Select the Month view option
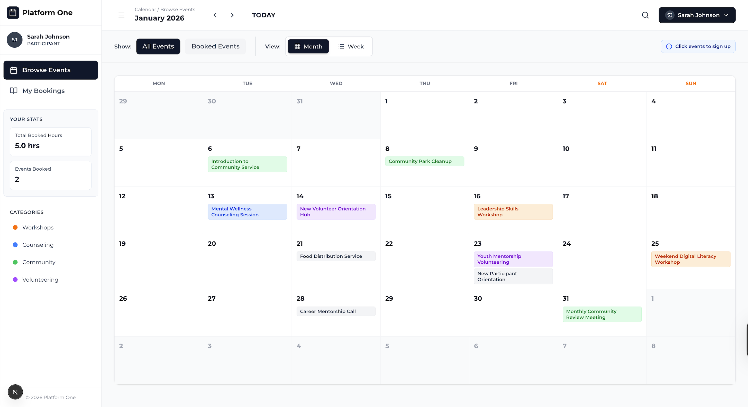The width and height of the screenshot is (748, 407). click(308, 47)
